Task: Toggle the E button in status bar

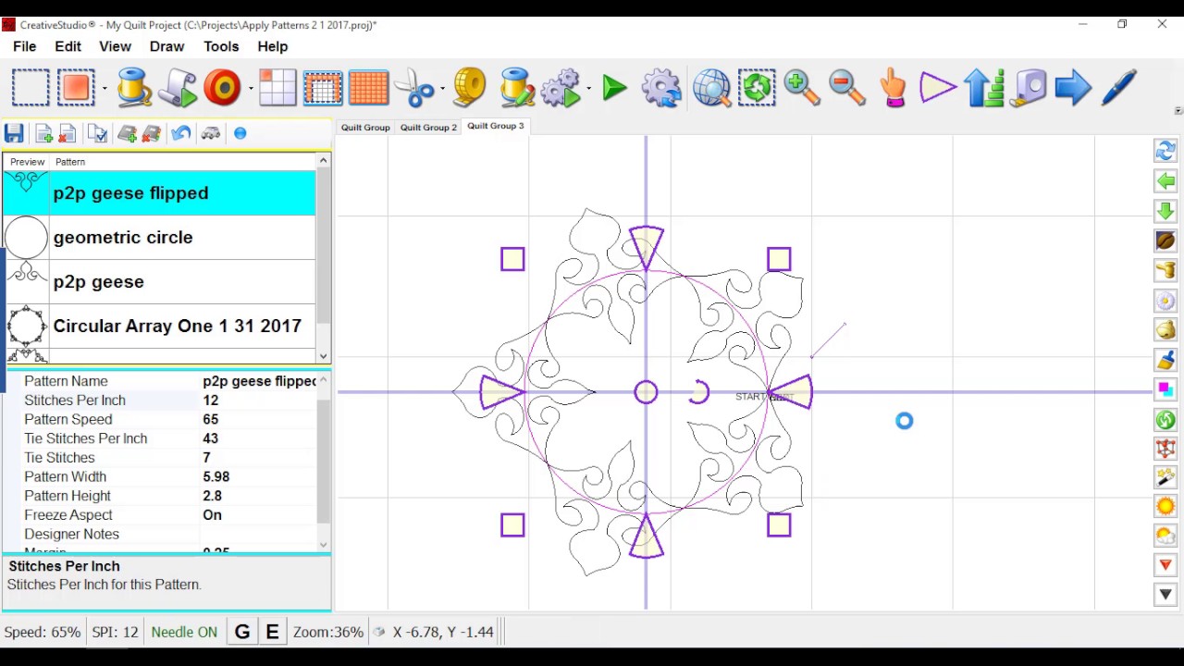Action: pyautogui.click(x=272, y=632)
